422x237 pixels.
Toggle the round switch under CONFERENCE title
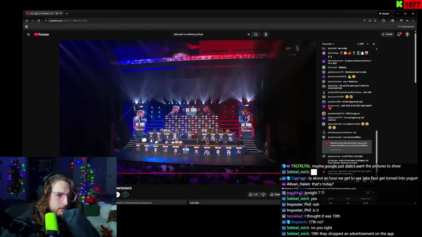pos(125,195)
